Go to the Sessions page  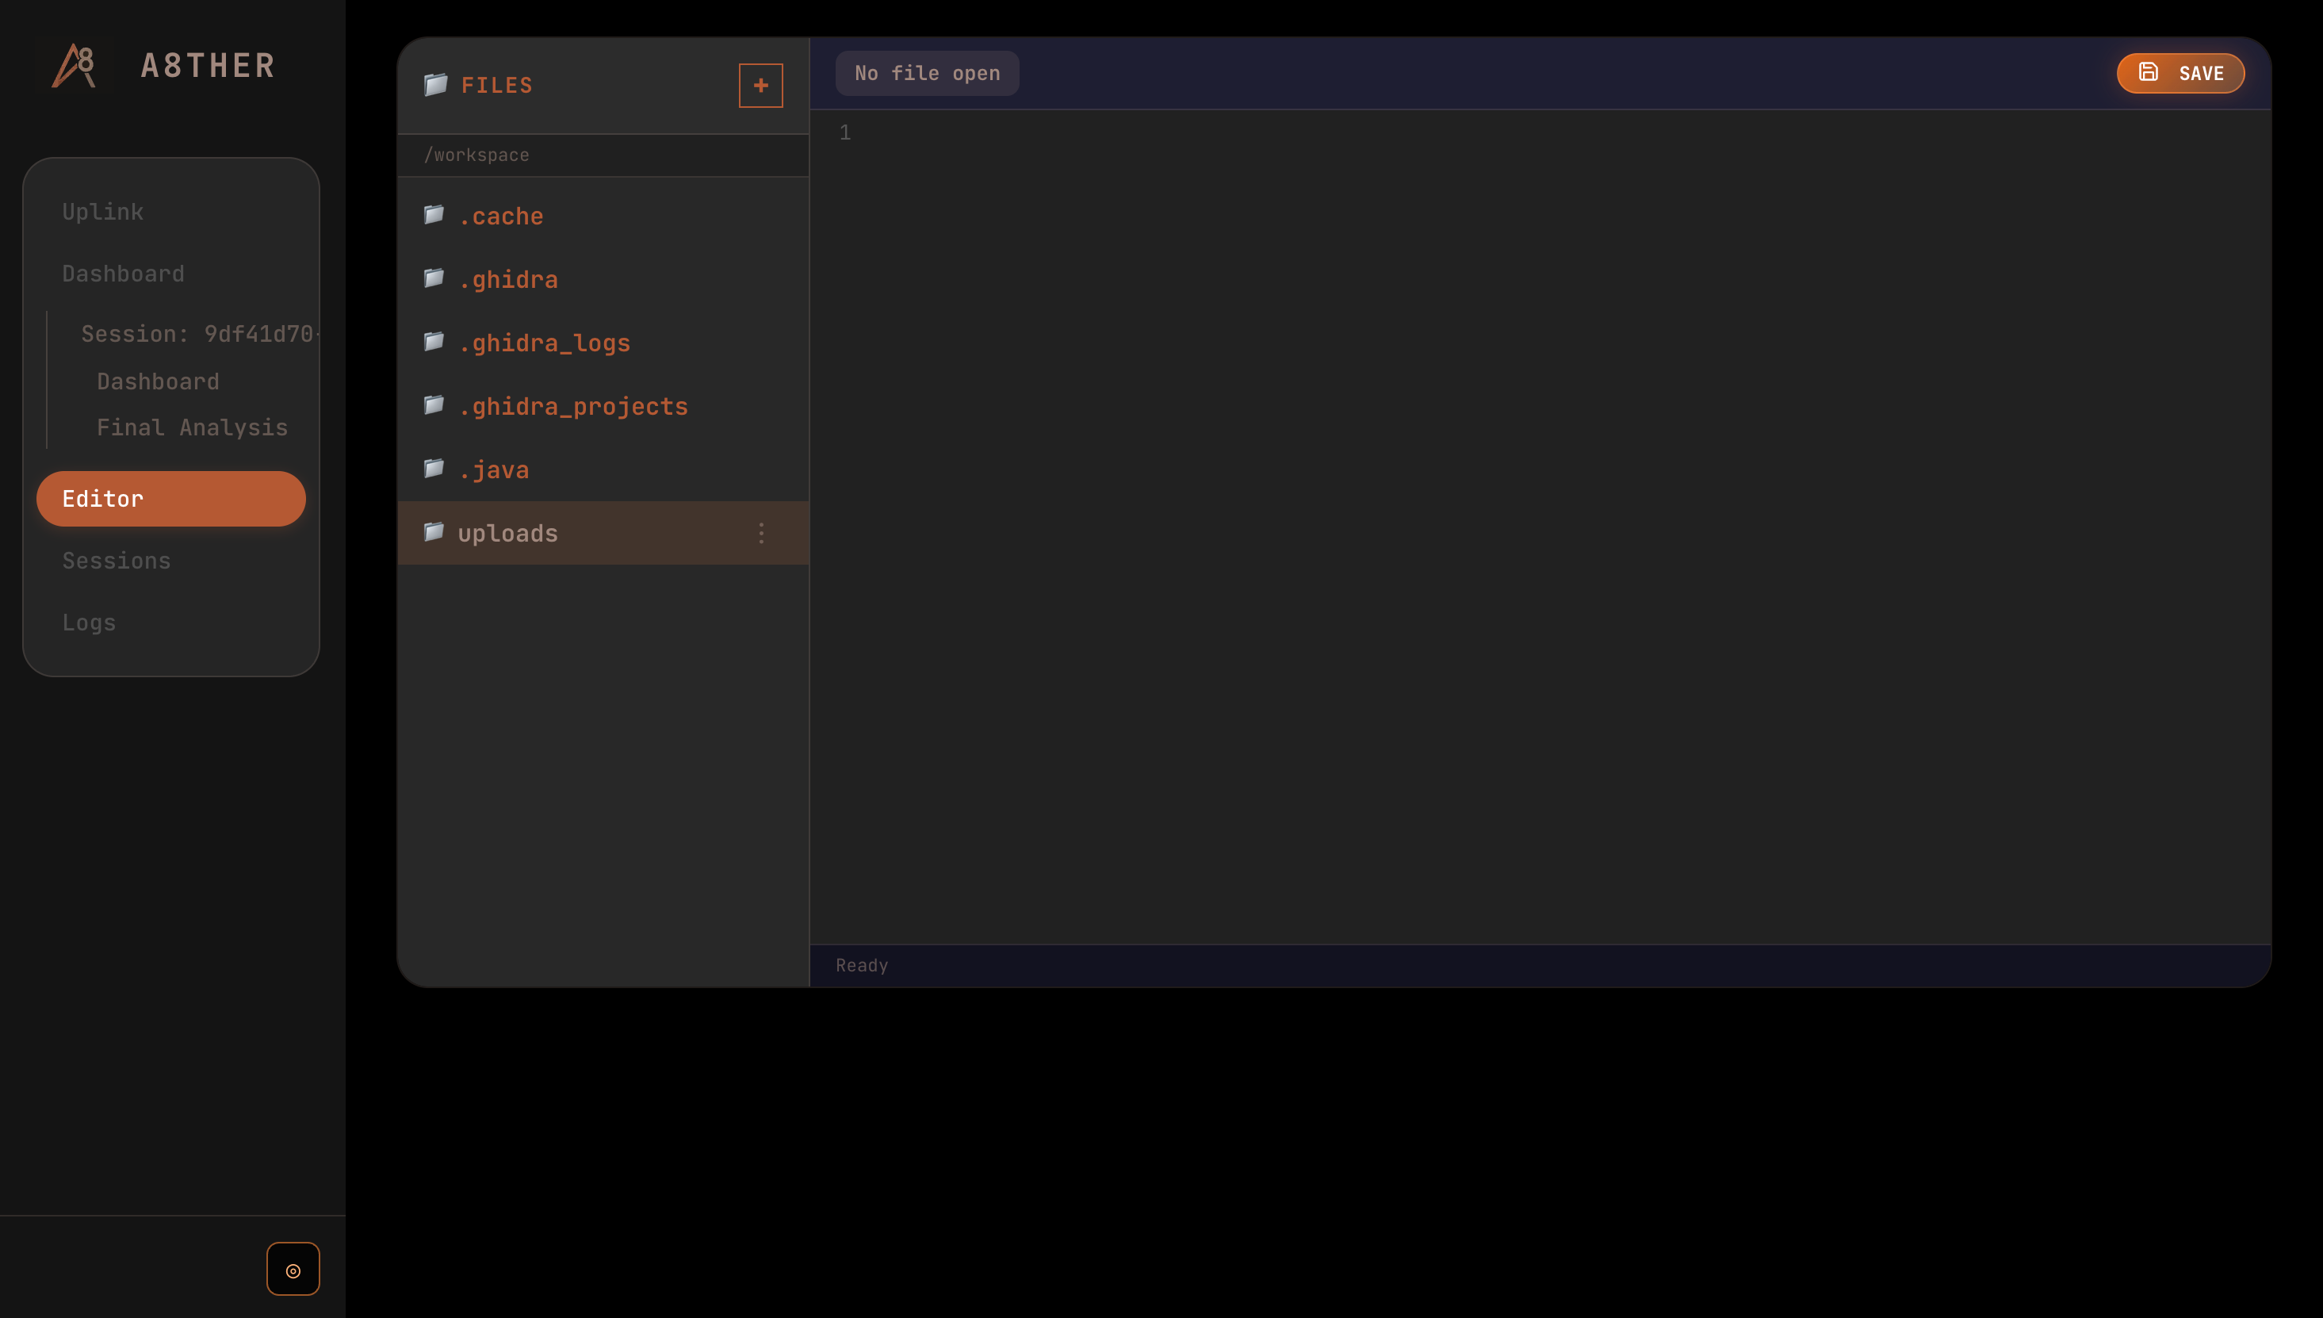(116, 561)
